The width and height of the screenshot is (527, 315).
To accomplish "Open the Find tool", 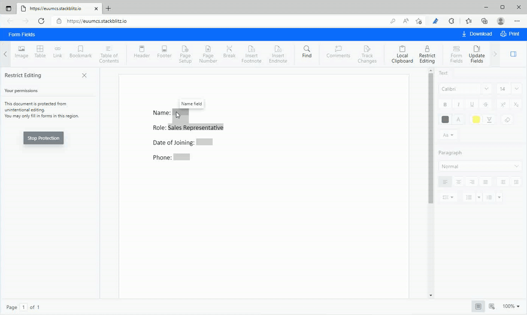I will [307, 52].
